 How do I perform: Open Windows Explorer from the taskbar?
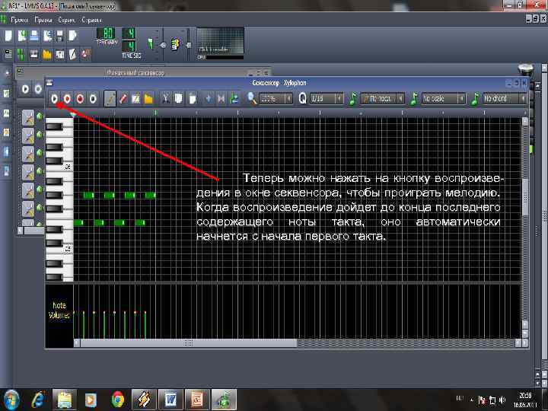[x=65, y=400]
